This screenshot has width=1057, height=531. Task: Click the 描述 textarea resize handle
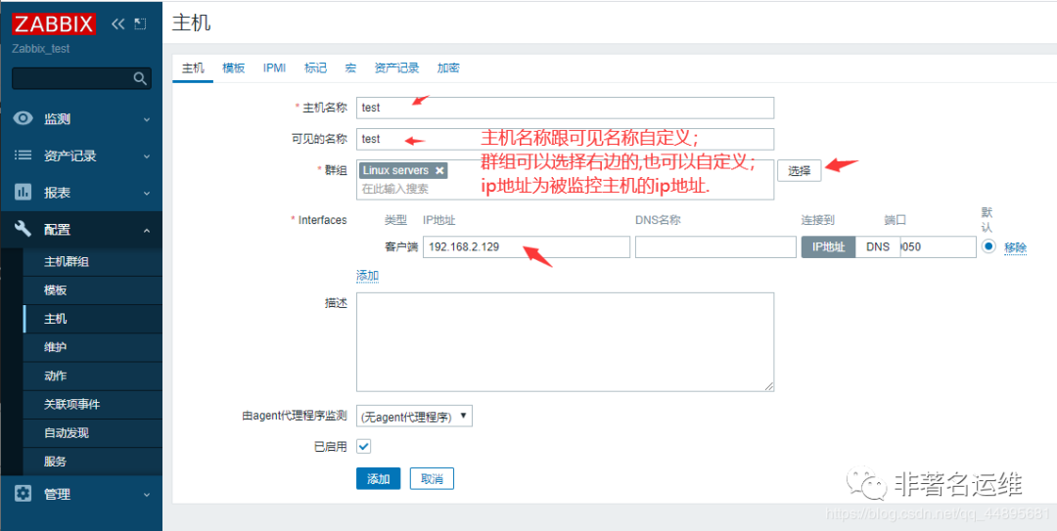tap(769, 386)
